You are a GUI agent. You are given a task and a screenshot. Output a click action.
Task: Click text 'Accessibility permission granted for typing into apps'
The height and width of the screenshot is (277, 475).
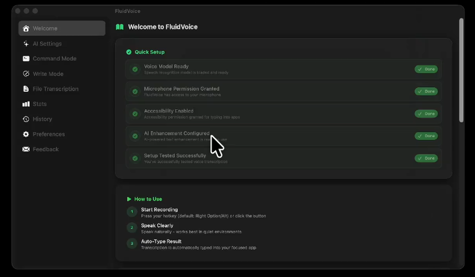(x=192, y=117)
